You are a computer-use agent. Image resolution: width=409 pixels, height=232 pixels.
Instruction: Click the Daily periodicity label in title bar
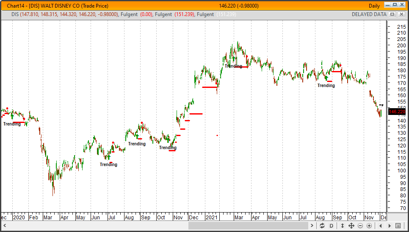pyautogui.click(x=374, y=6)
